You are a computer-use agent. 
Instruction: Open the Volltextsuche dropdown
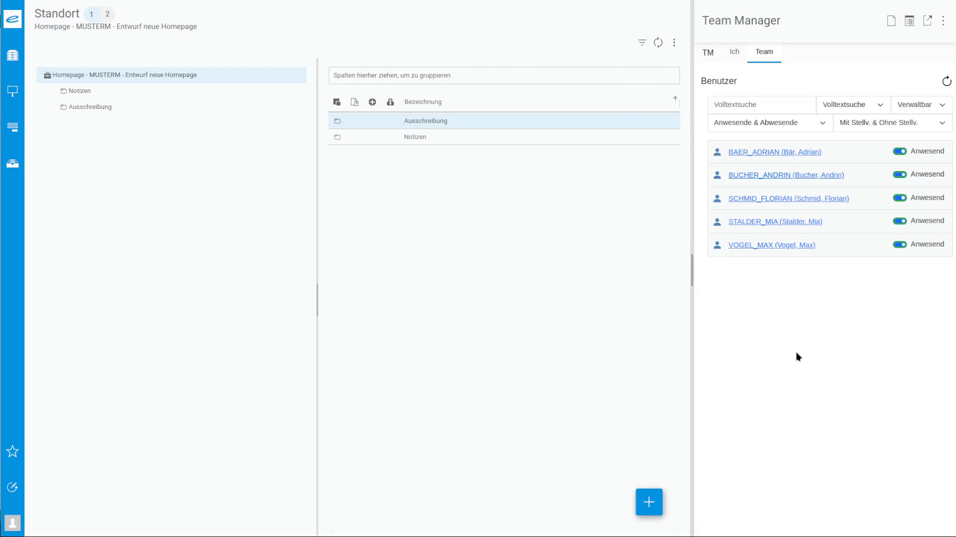coord(853,105)
